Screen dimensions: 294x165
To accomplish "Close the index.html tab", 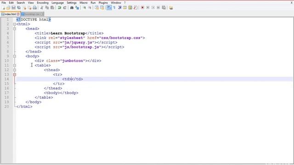I will click(18, 14).
